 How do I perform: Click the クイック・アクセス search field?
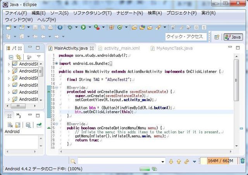(x=186, y=37)
